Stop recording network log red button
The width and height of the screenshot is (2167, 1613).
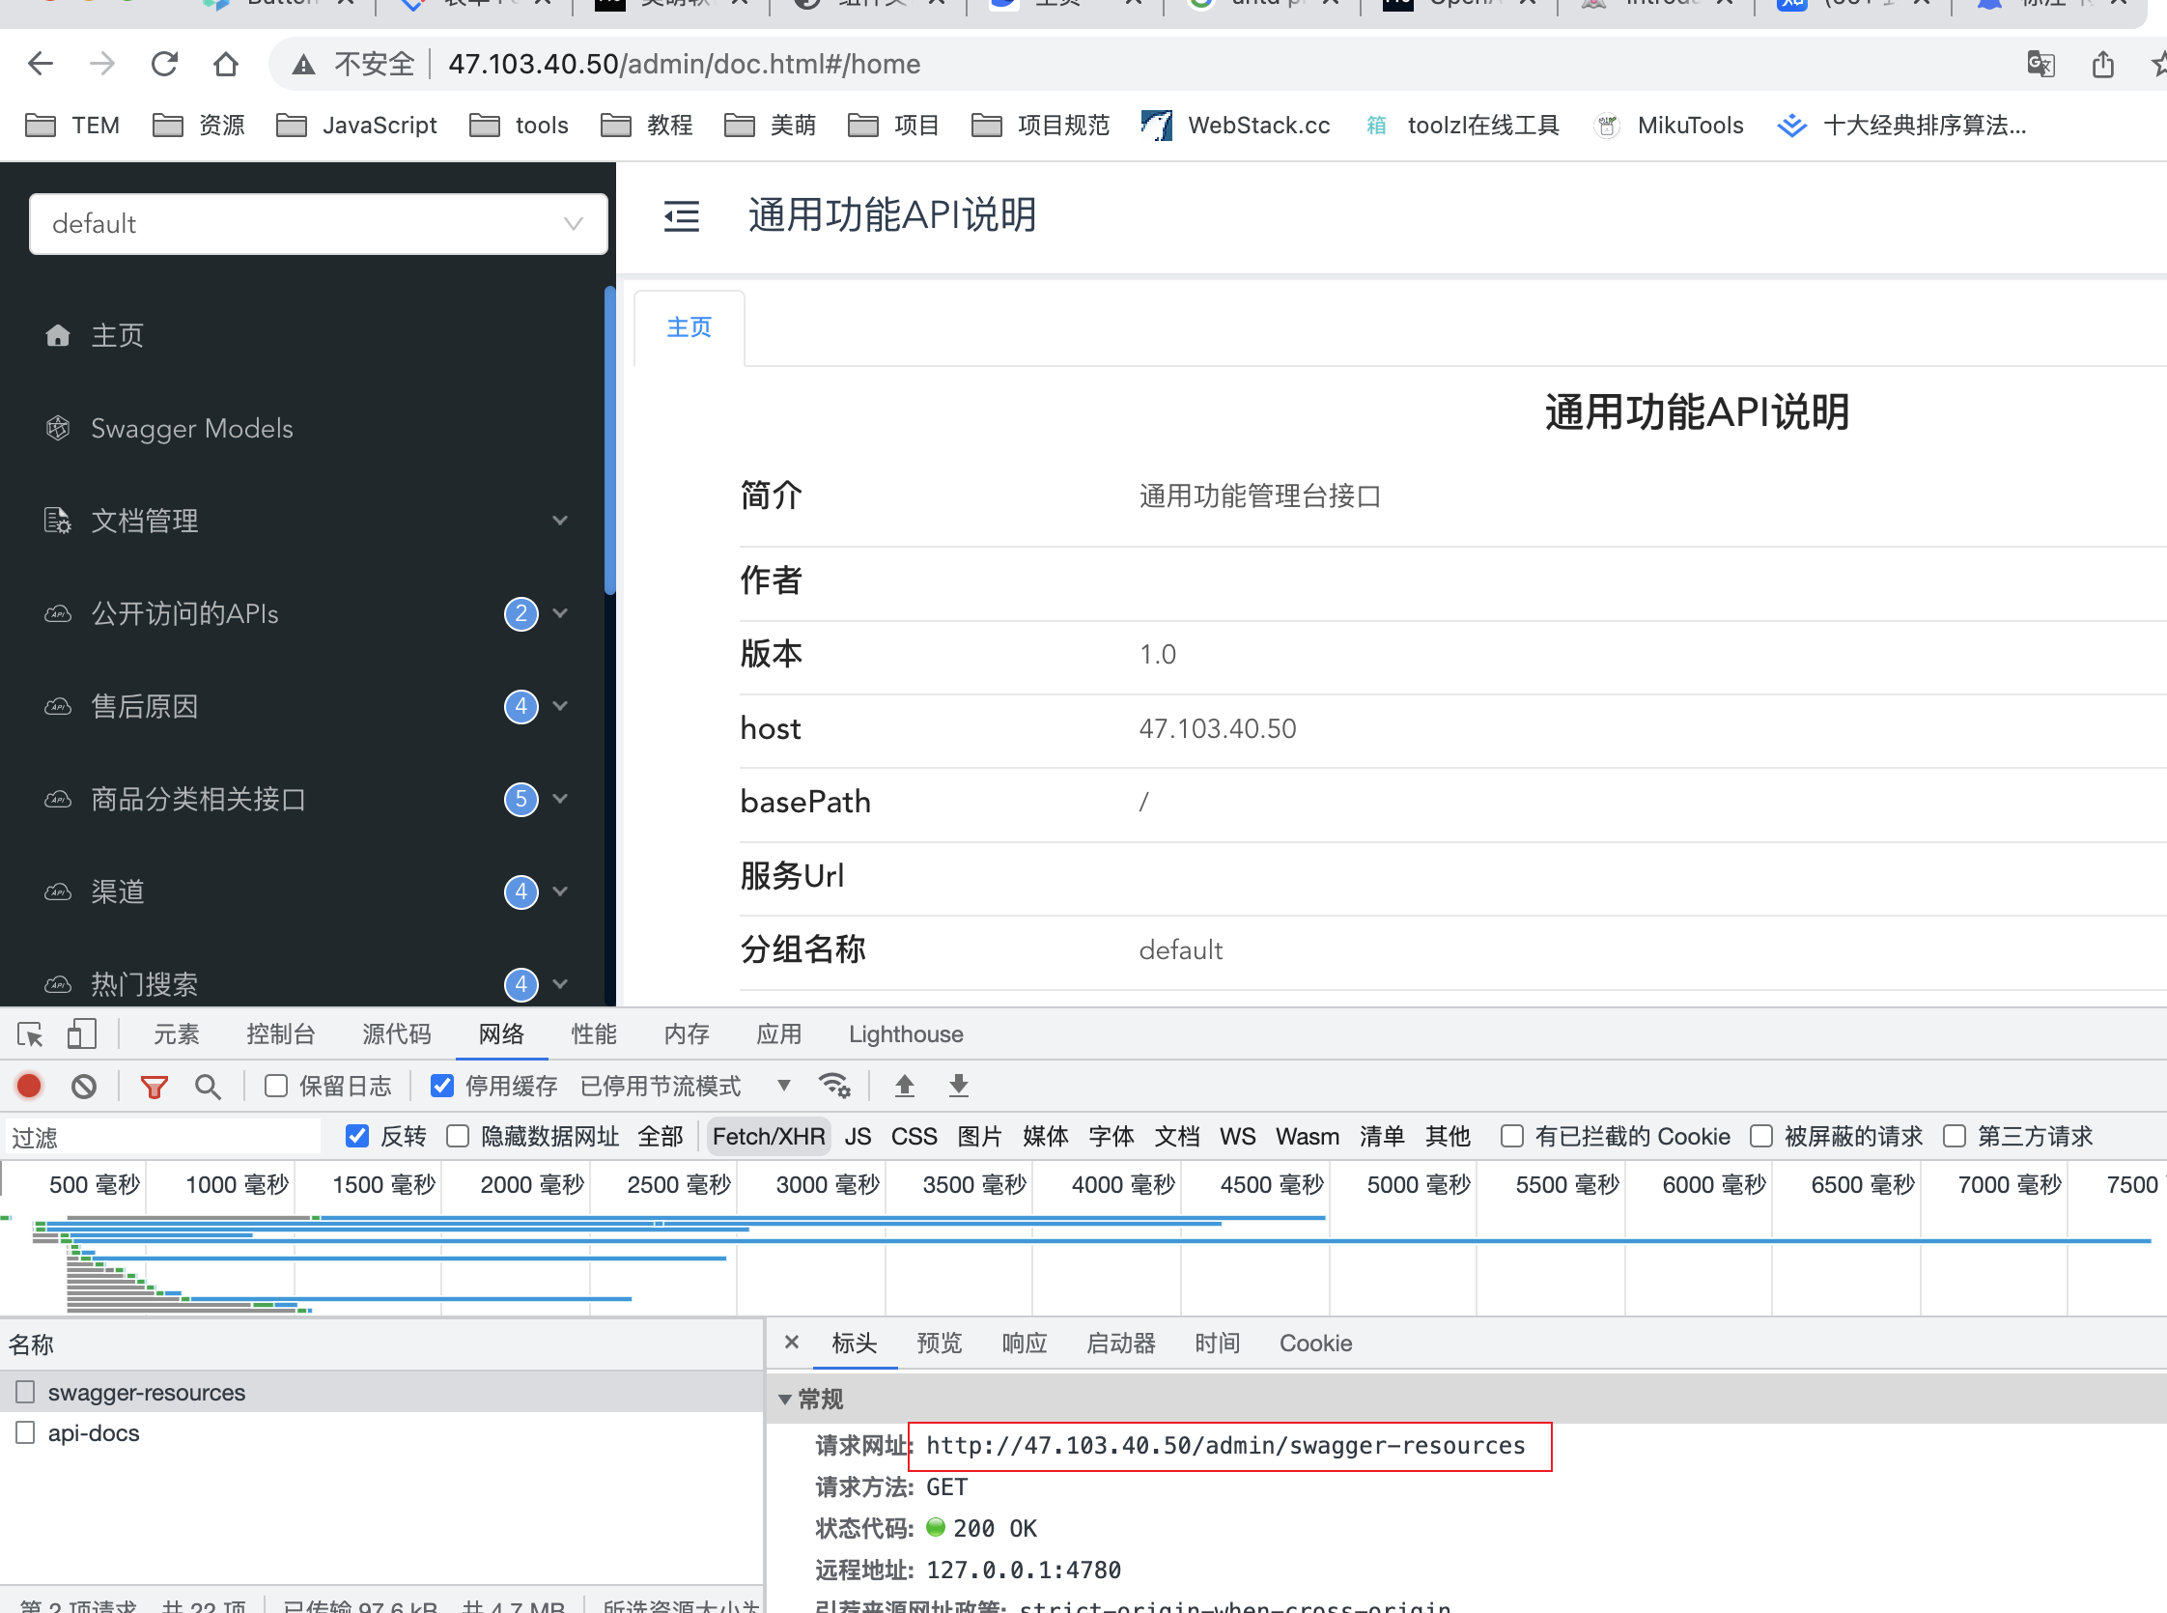[29, 1086]
